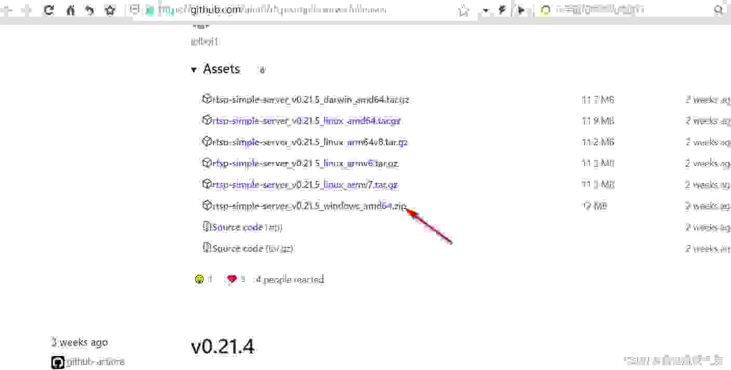
Task: Click the smiley emoji reaction
Action: pyautogui.click(x=199, y=279)
